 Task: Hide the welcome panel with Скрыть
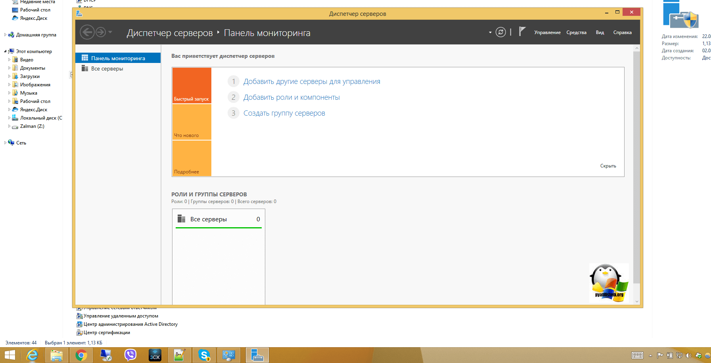click(608, 166)
